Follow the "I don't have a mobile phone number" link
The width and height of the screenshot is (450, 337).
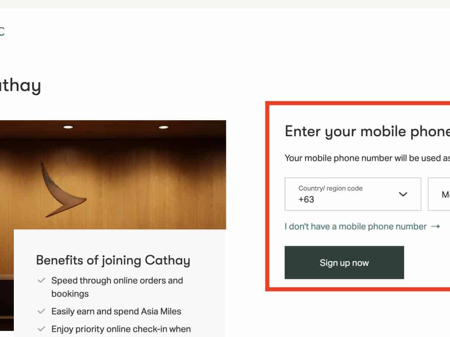pyautogui.click(x=355, y=227)
